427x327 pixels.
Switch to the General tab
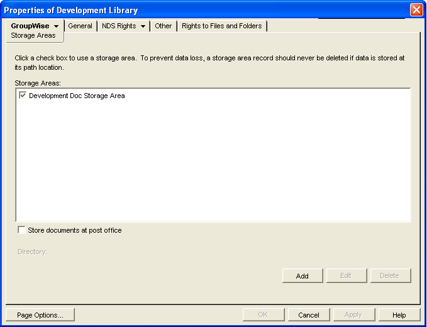[x=80, y=26]
